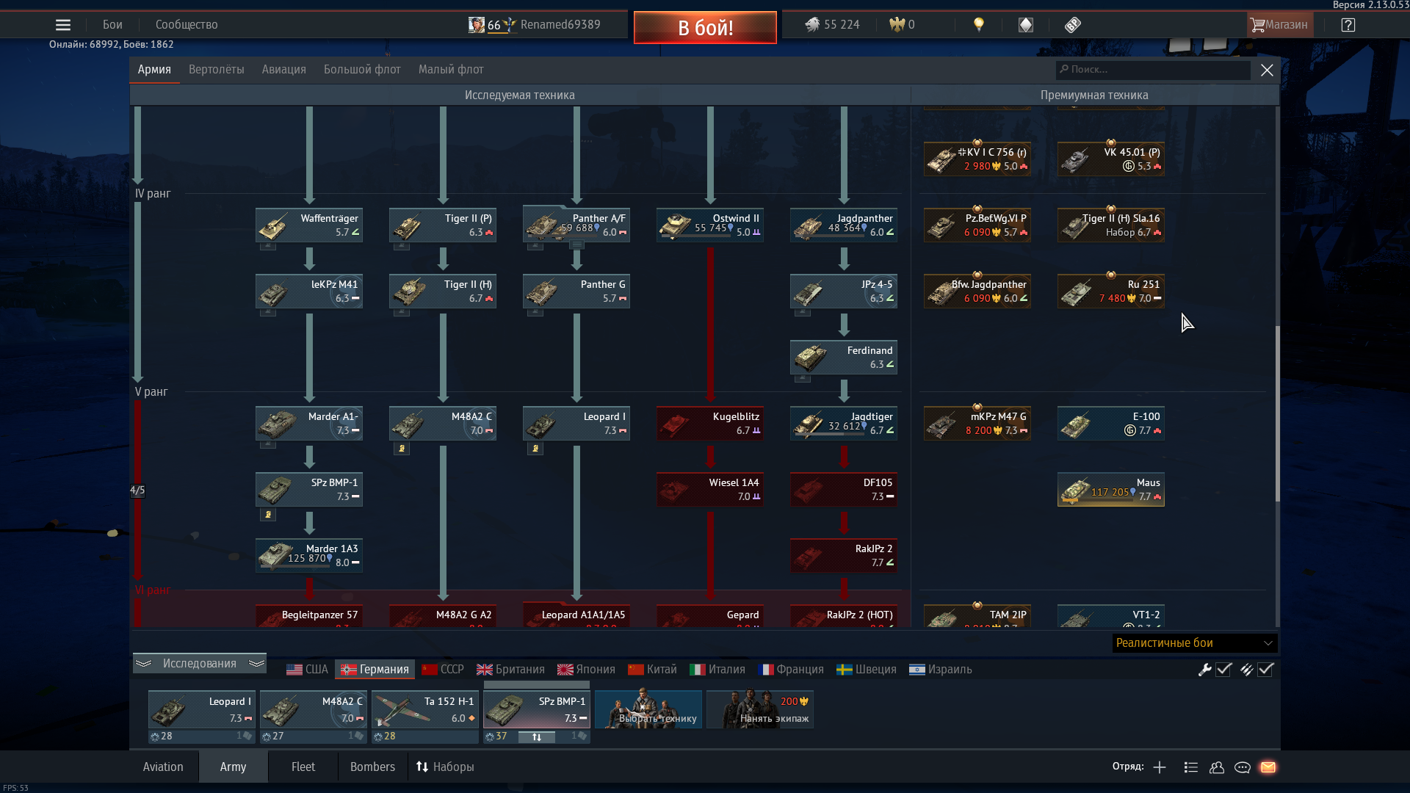Image resolution: width=1410 pixels, height=793 pixels.
Task: Expand the Panther A/F group
Action: pos(577,245)
